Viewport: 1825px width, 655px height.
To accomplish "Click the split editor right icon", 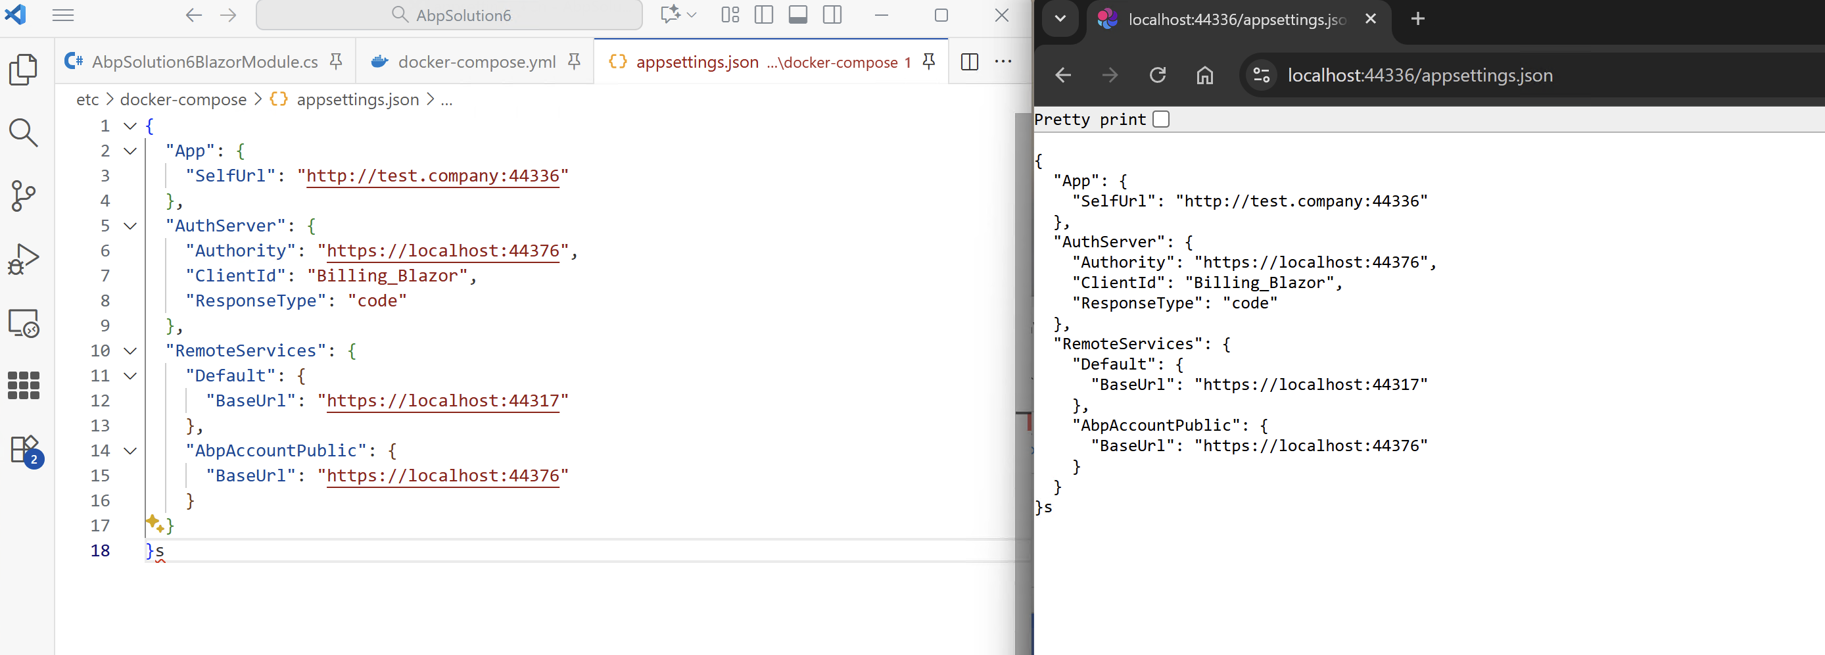I will click(969, 62).
